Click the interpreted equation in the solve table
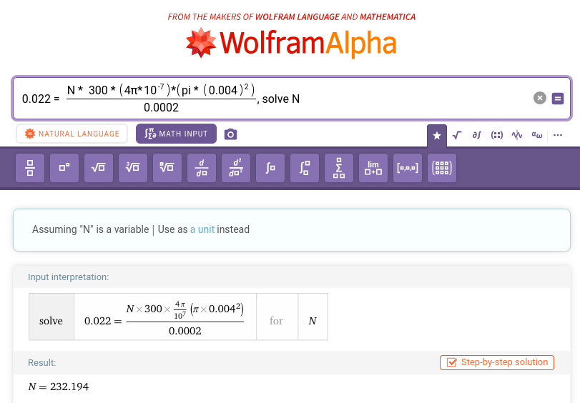The image size is (580, 403). click(x=164, y=317)
